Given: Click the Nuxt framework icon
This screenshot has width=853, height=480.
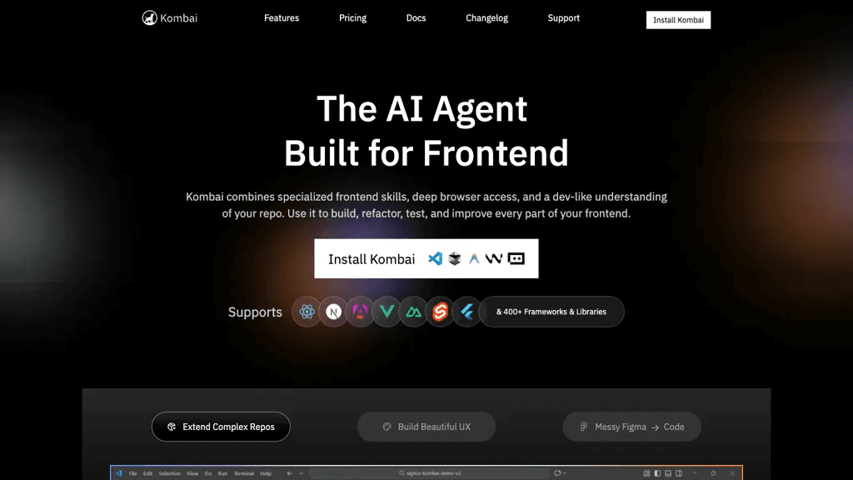Looking at the screenshot, I should pyautogui.click(x=413, y=312).
